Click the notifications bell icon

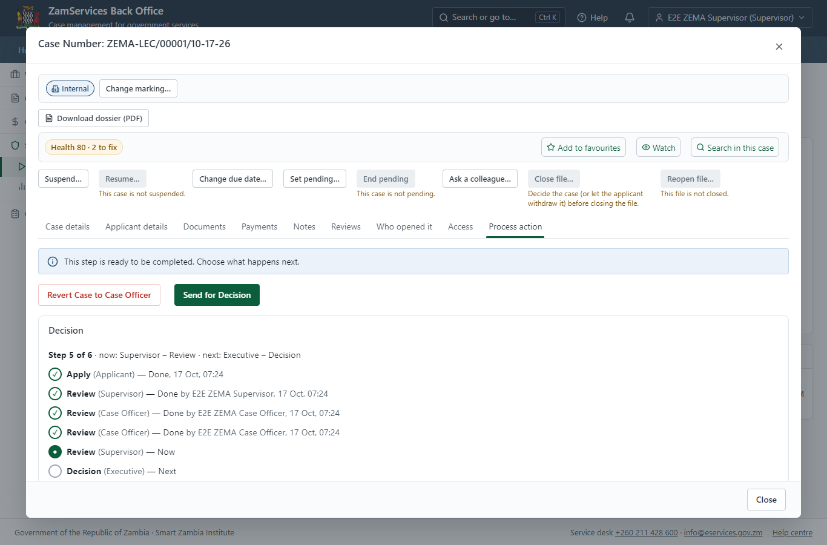tap(630, 18)
